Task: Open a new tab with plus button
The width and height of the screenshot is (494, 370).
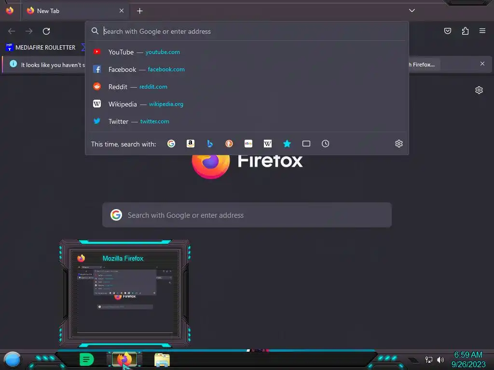Action: coord(139,11)
